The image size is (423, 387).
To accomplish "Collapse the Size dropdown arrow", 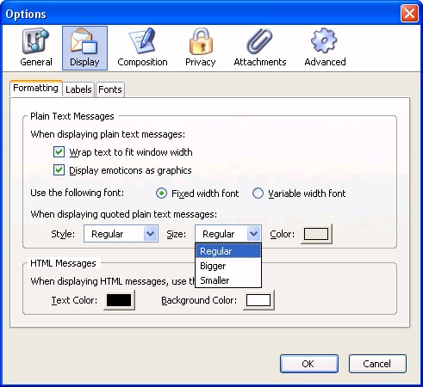I will (x=254, y=234).
